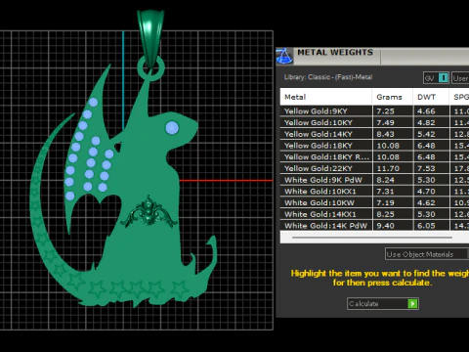Select the White Gold:9K PdW row
Screen dimensions: 469x352
point(374,180)
